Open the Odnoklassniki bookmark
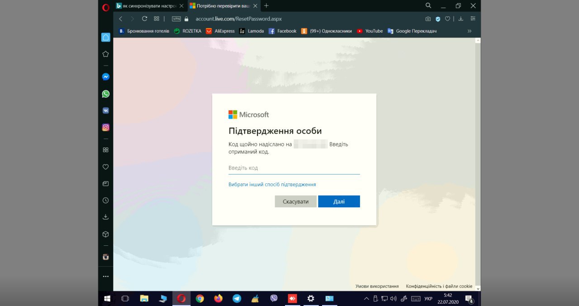 pyautogui.click(x=326, y=31)
